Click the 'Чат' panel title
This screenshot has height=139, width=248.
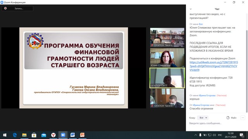click(x=217, y=9)
